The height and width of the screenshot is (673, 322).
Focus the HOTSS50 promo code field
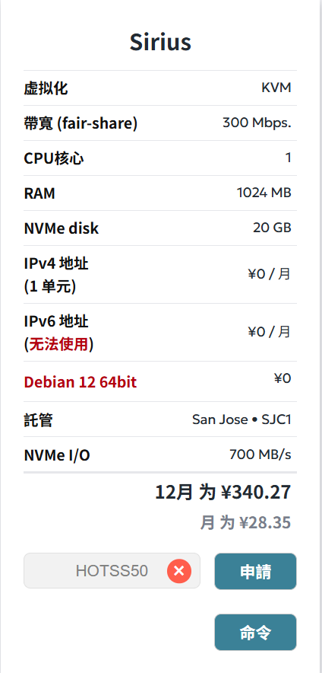(x=112, y=571)
